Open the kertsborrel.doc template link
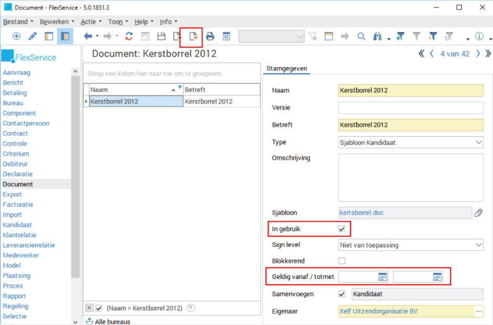493x325 pixels. coord(361,213)
